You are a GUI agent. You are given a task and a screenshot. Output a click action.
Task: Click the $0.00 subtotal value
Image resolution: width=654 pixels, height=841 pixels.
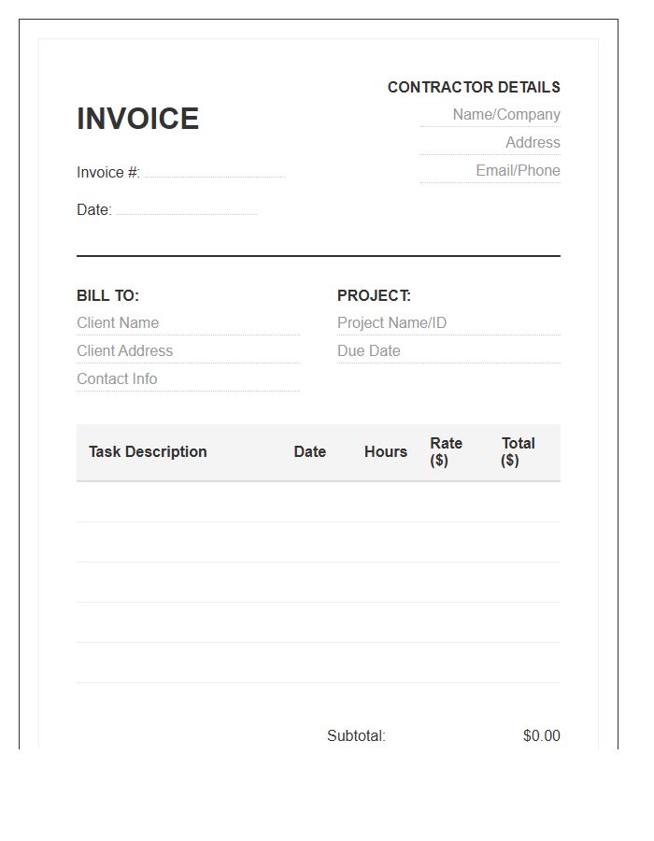pos(542,735)
